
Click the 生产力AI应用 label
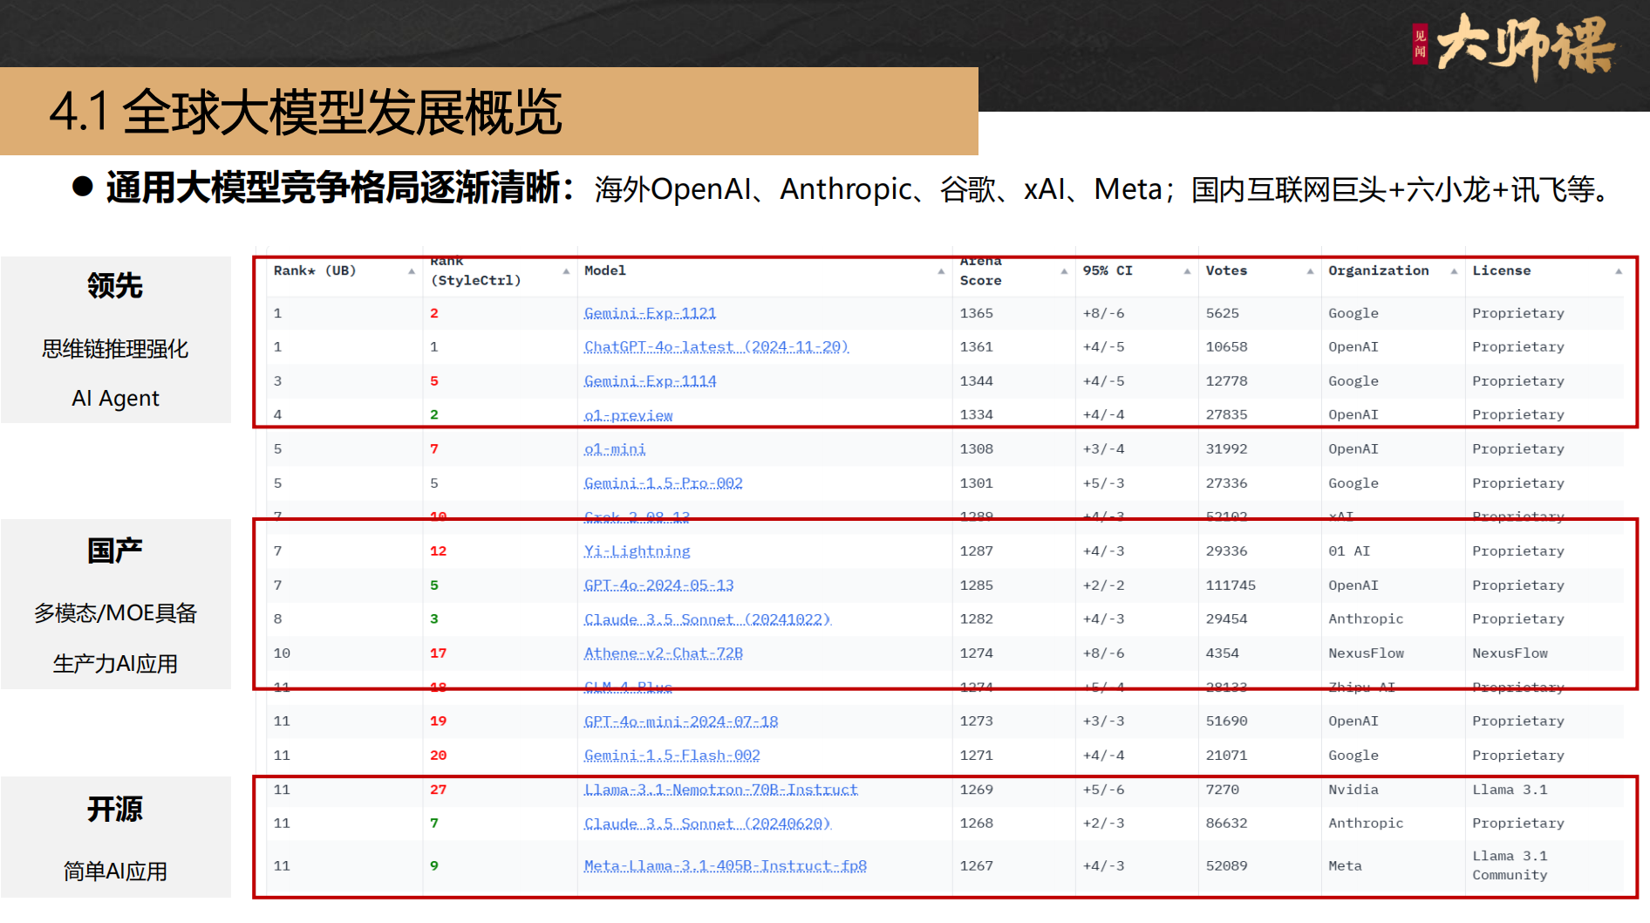[x=115, y=664]
